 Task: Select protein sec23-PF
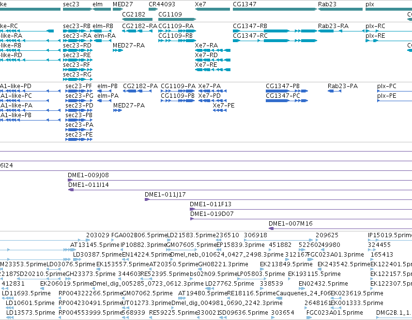pyautogui.click(x=79, y=91)
